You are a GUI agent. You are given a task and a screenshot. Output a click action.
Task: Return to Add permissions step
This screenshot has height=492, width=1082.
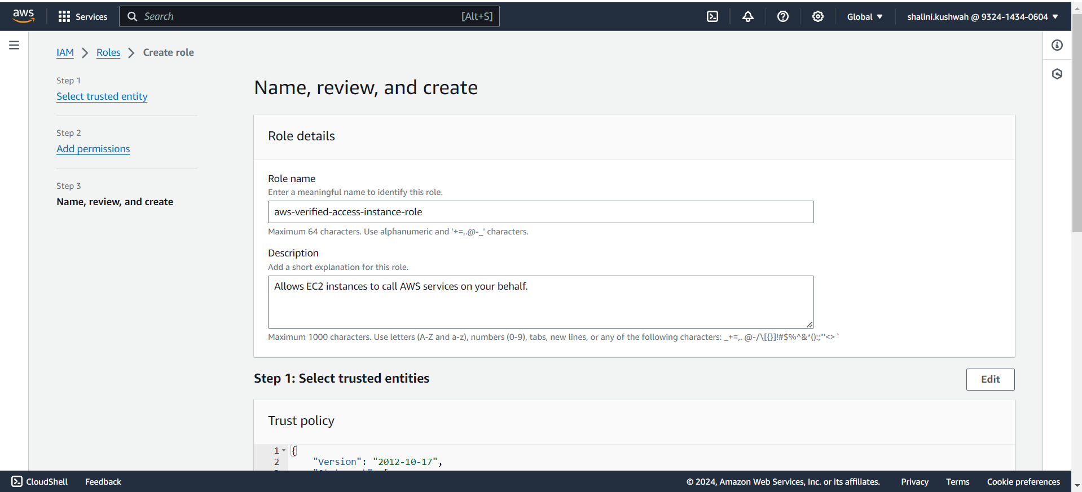click(x=93, y=149)
